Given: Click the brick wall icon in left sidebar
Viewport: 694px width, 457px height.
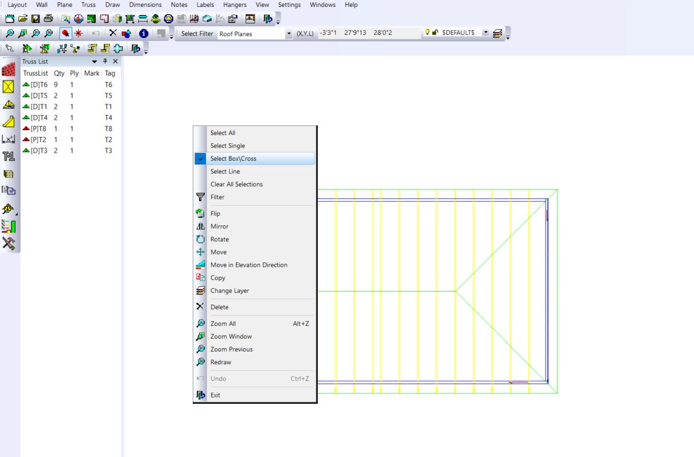Looking at the screenshot, I should 9,70.
